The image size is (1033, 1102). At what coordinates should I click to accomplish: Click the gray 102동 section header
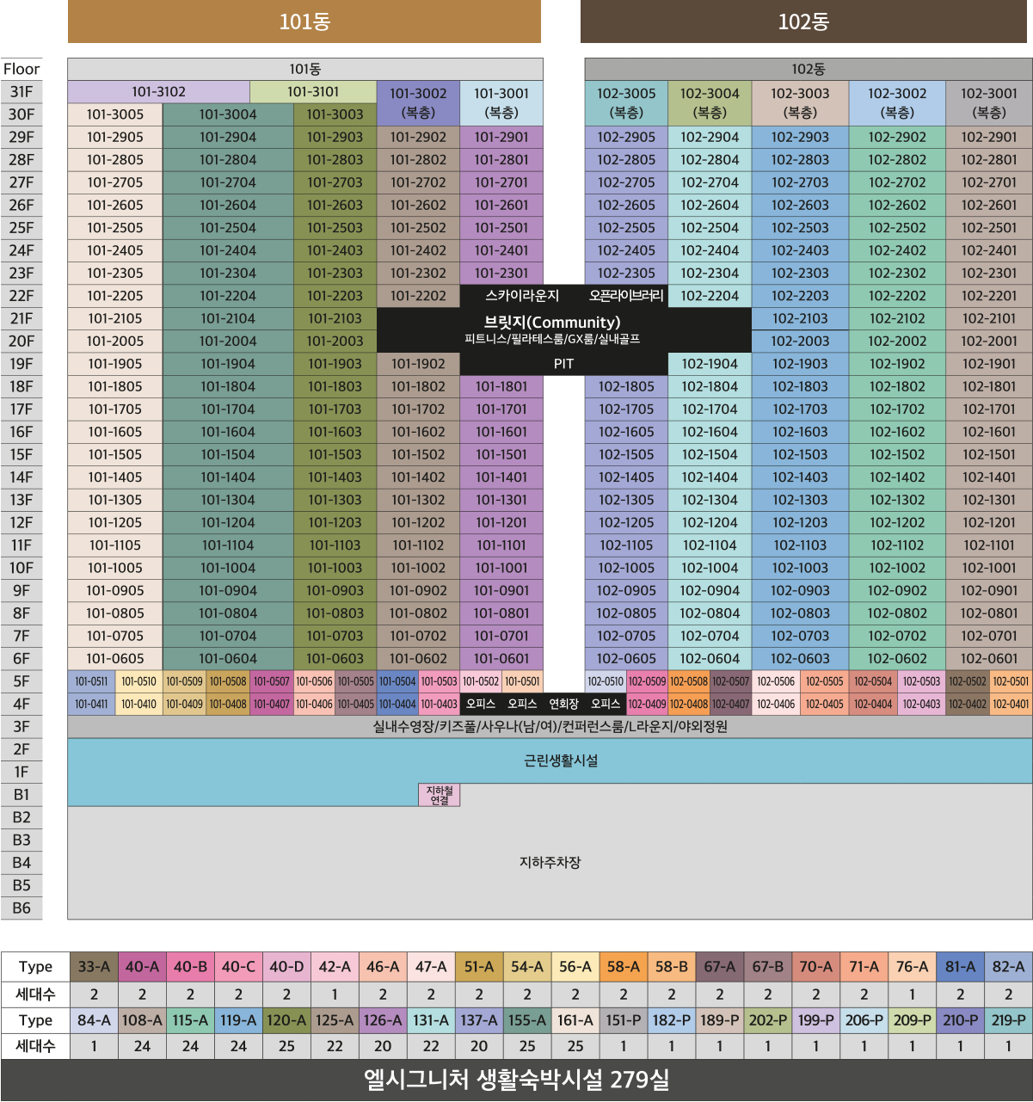click(809, 69)
